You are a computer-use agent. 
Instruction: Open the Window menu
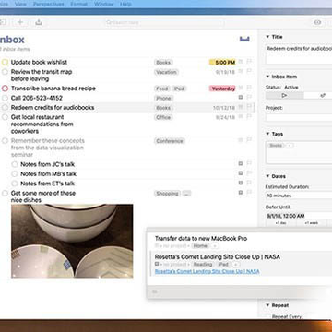pyautogui.click(x=103, y=4)
